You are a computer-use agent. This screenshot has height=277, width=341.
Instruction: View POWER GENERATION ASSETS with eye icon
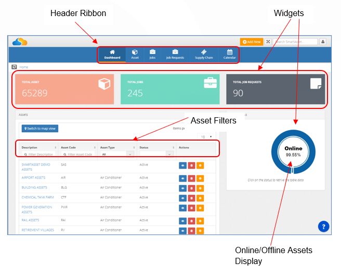pos(182,208)
